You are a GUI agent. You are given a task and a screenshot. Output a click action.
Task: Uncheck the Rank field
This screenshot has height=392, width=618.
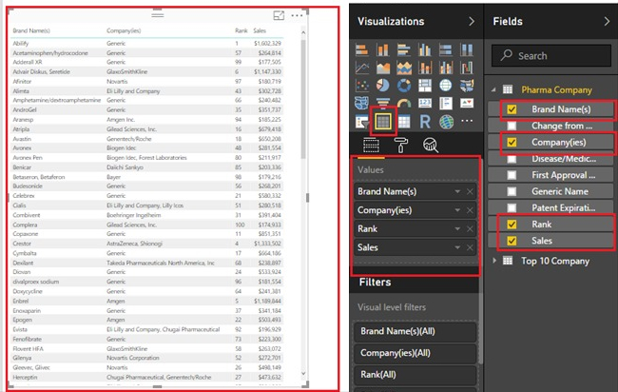(512, 225)
